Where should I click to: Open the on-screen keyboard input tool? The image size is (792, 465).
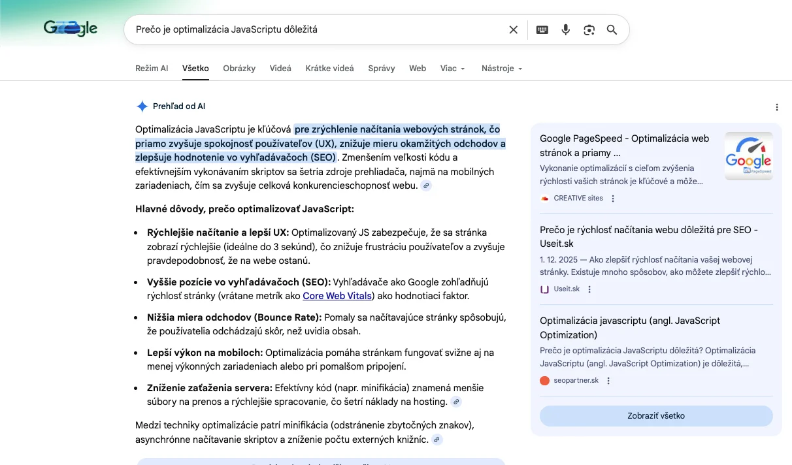click(542, 29)
